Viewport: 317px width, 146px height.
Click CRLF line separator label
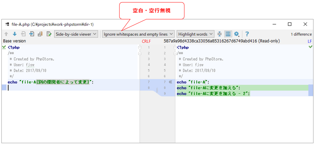click(x=146, y=41)
